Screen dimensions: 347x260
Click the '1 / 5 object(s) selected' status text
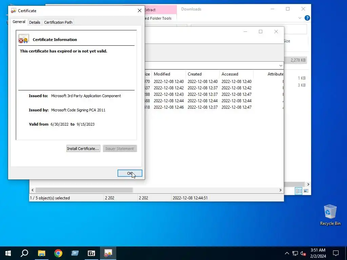[x=50, y=198]
